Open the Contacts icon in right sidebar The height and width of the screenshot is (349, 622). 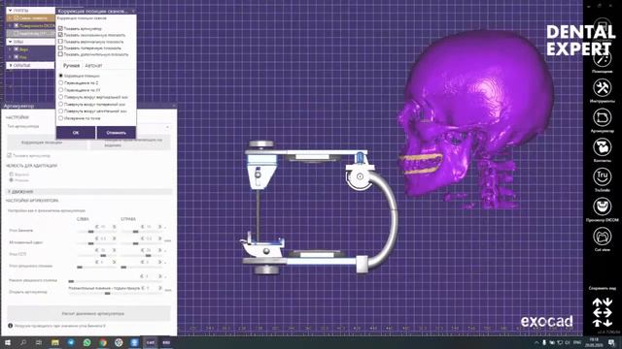(602, 146)
